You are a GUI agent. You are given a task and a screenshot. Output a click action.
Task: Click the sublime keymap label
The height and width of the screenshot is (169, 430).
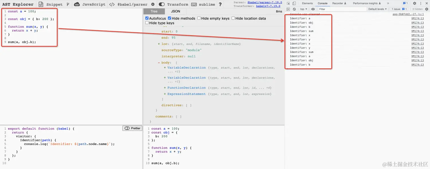[x=207, y=4]
